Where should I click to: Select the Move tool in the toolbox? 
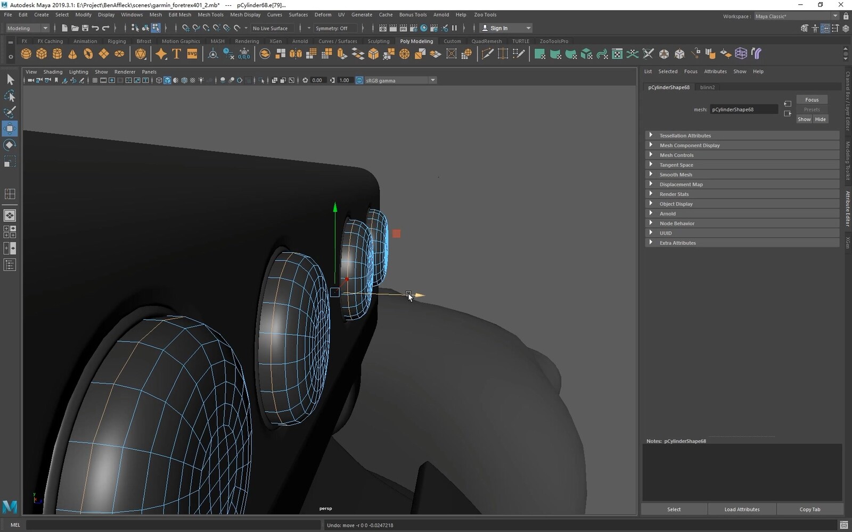click(x=10, y=128)
